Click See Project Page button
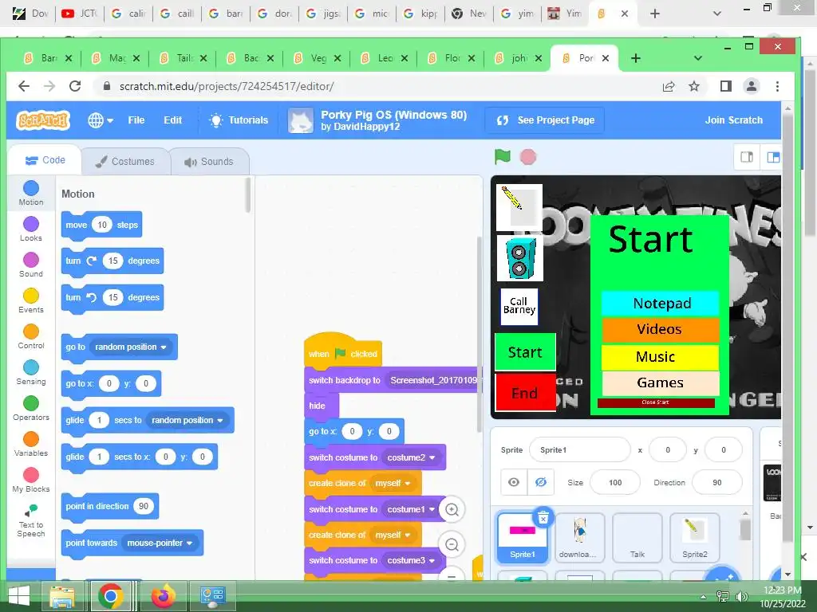Viewport: 817px width, 612px height. pyautogui.click(x=544, y=120)
